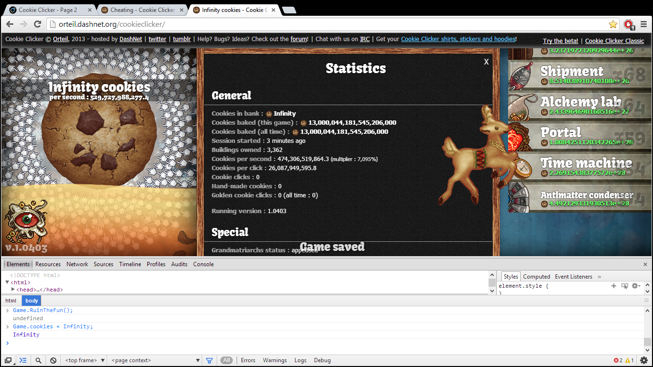Bookmark page with the star icon
Image resolution: width=653 pixels, height=367 pixels.
(613, 24)
